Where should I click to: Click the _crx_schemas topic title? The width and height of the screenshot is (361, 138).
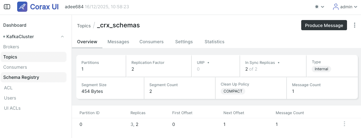[118, 25]
